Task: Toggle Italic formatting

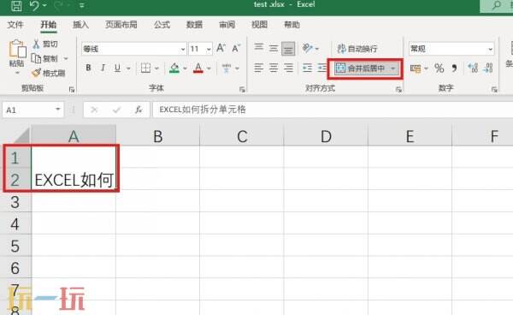Action: click(x=103, y=68)
